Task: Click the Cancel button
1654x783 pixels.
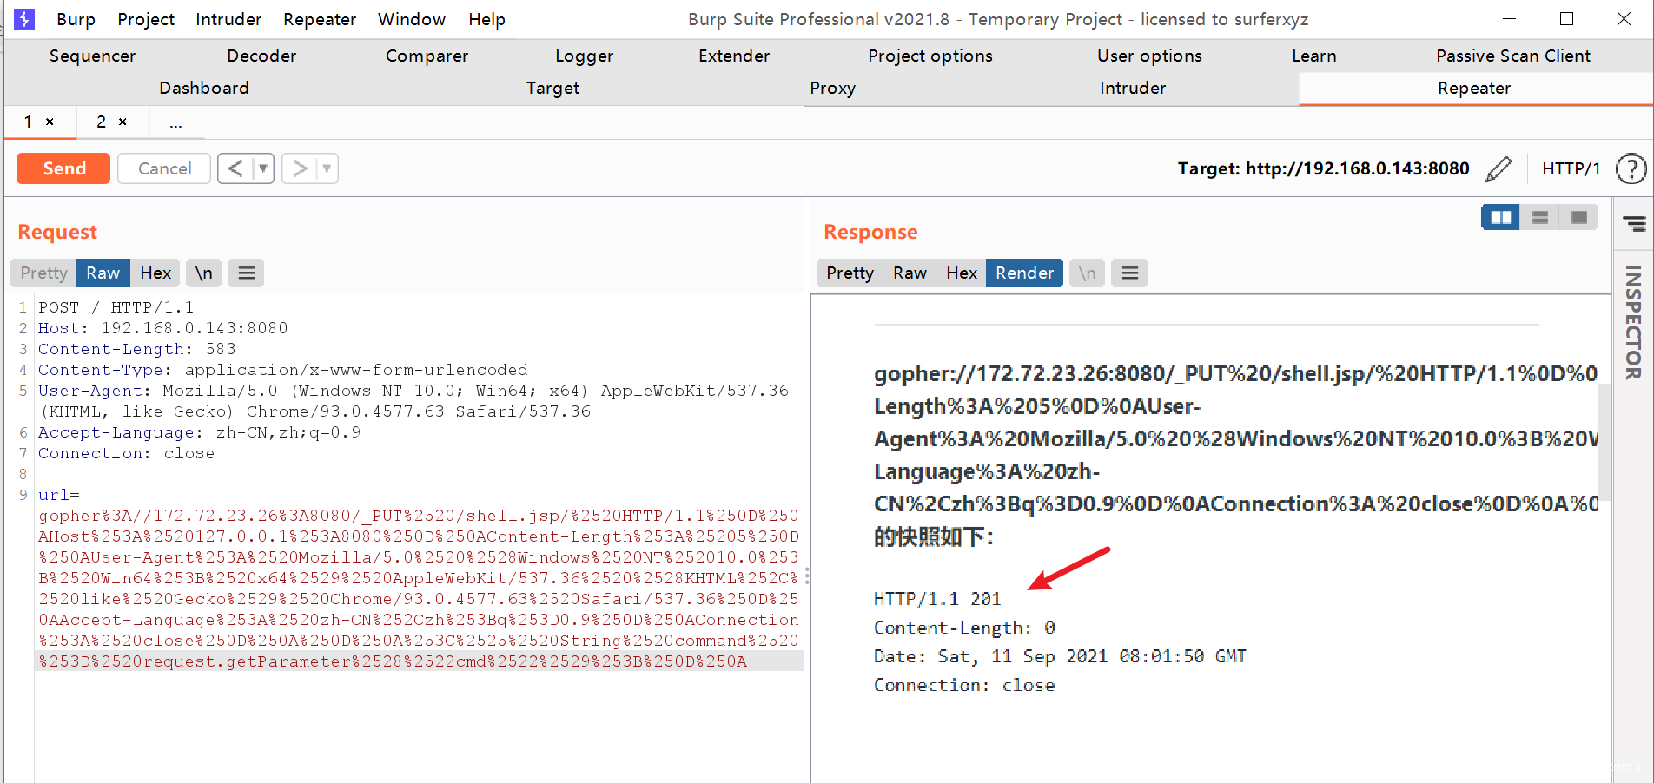Action: pyautogui.click(x=164, y=168)
